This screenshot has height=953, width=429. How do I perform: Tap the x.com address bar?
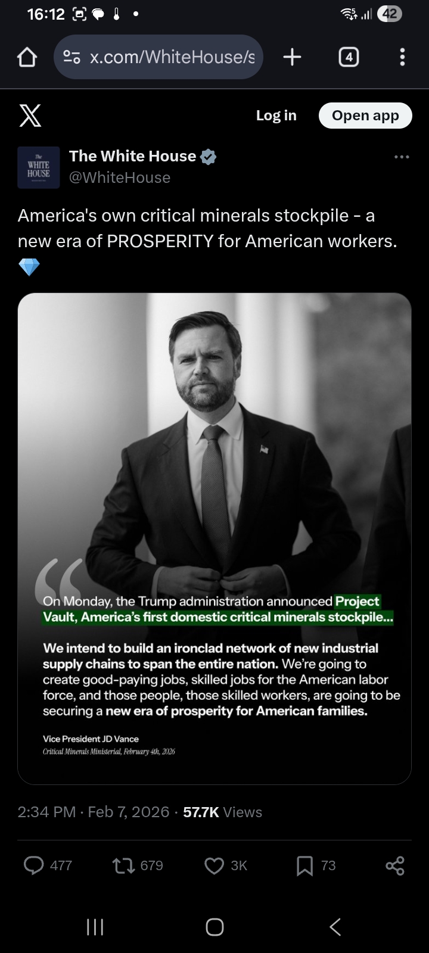pos(172,57)
